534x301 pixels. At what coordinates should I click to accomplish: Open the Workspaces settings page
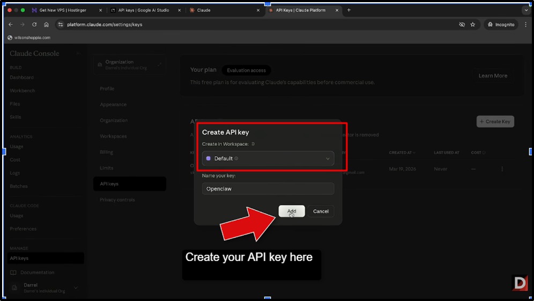point(113,137)
